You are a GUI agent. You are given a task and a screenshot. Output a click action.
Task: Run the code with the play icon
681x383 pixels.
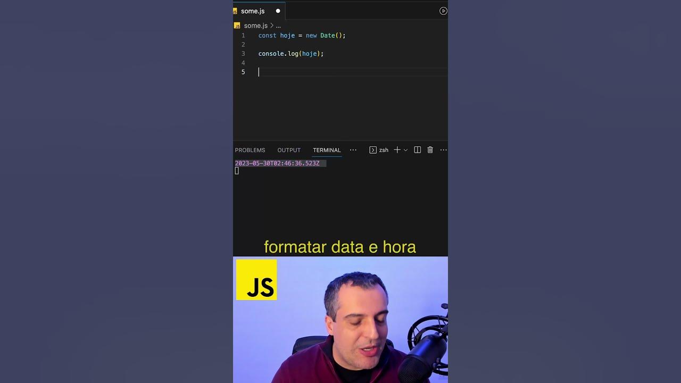tap(443, 11)
